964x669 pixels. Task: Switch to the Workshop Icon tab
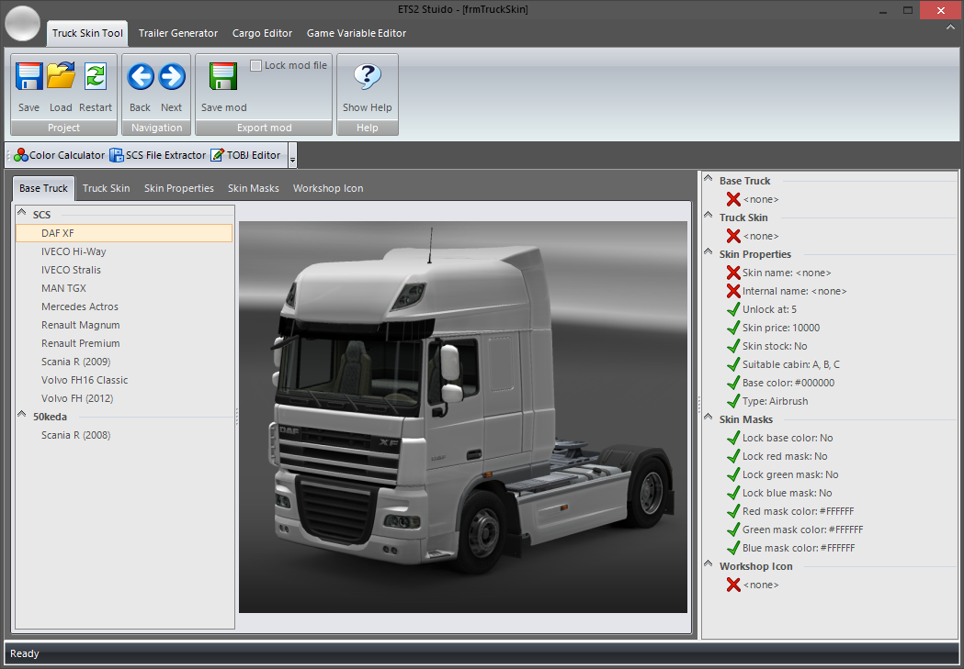coord(328,188)
